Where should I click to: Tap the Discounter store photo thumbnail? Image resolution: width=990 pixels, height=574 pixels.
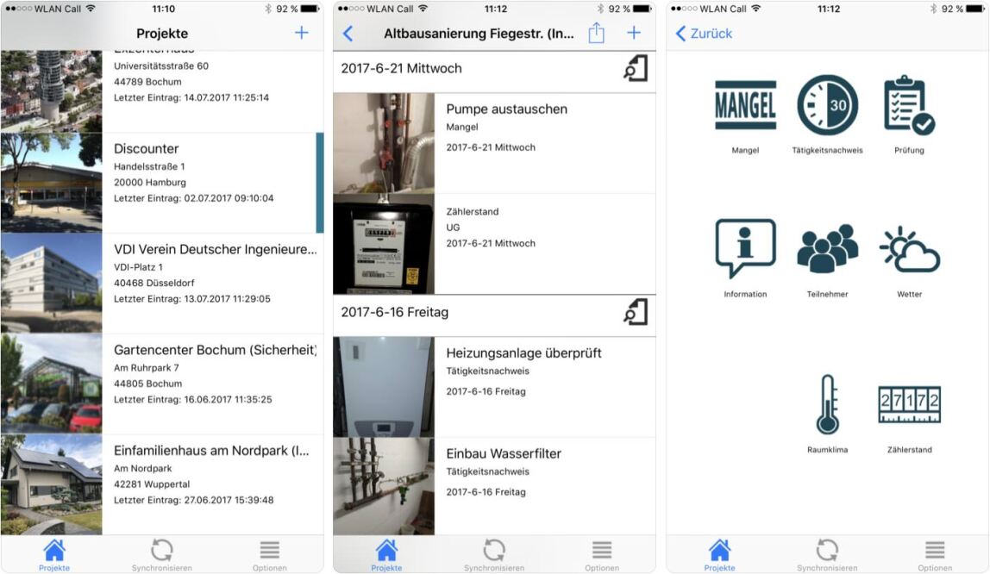coord(51,183)
